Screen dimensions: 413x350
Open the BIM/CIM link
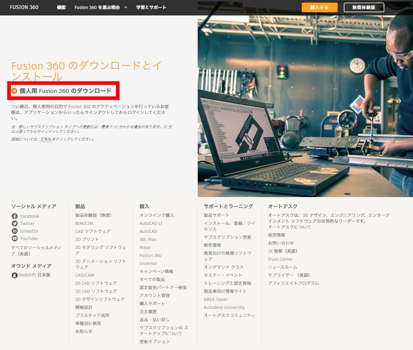click(x=84, y=223)
